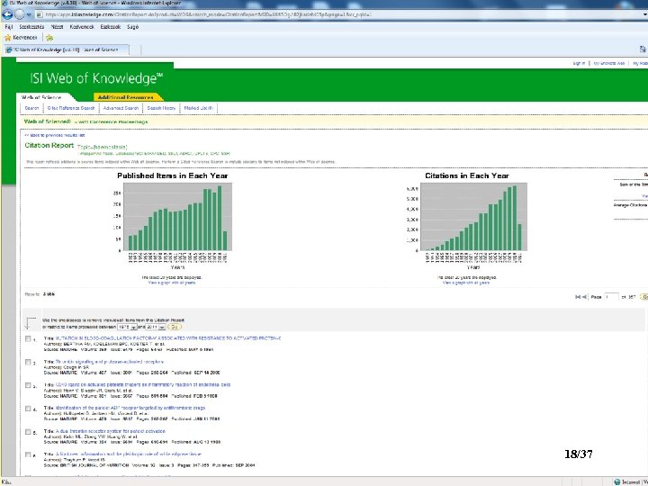Click the previous-page navigation arrow icon
This screenshot has height=486, width=648.
click(x=584, y=297)
